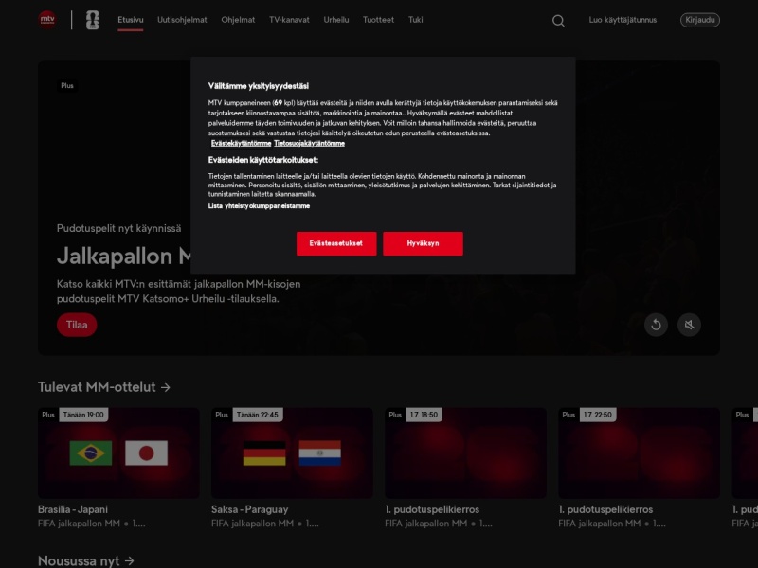Expand the Nousussa nyt section arrow

(129, 560)
